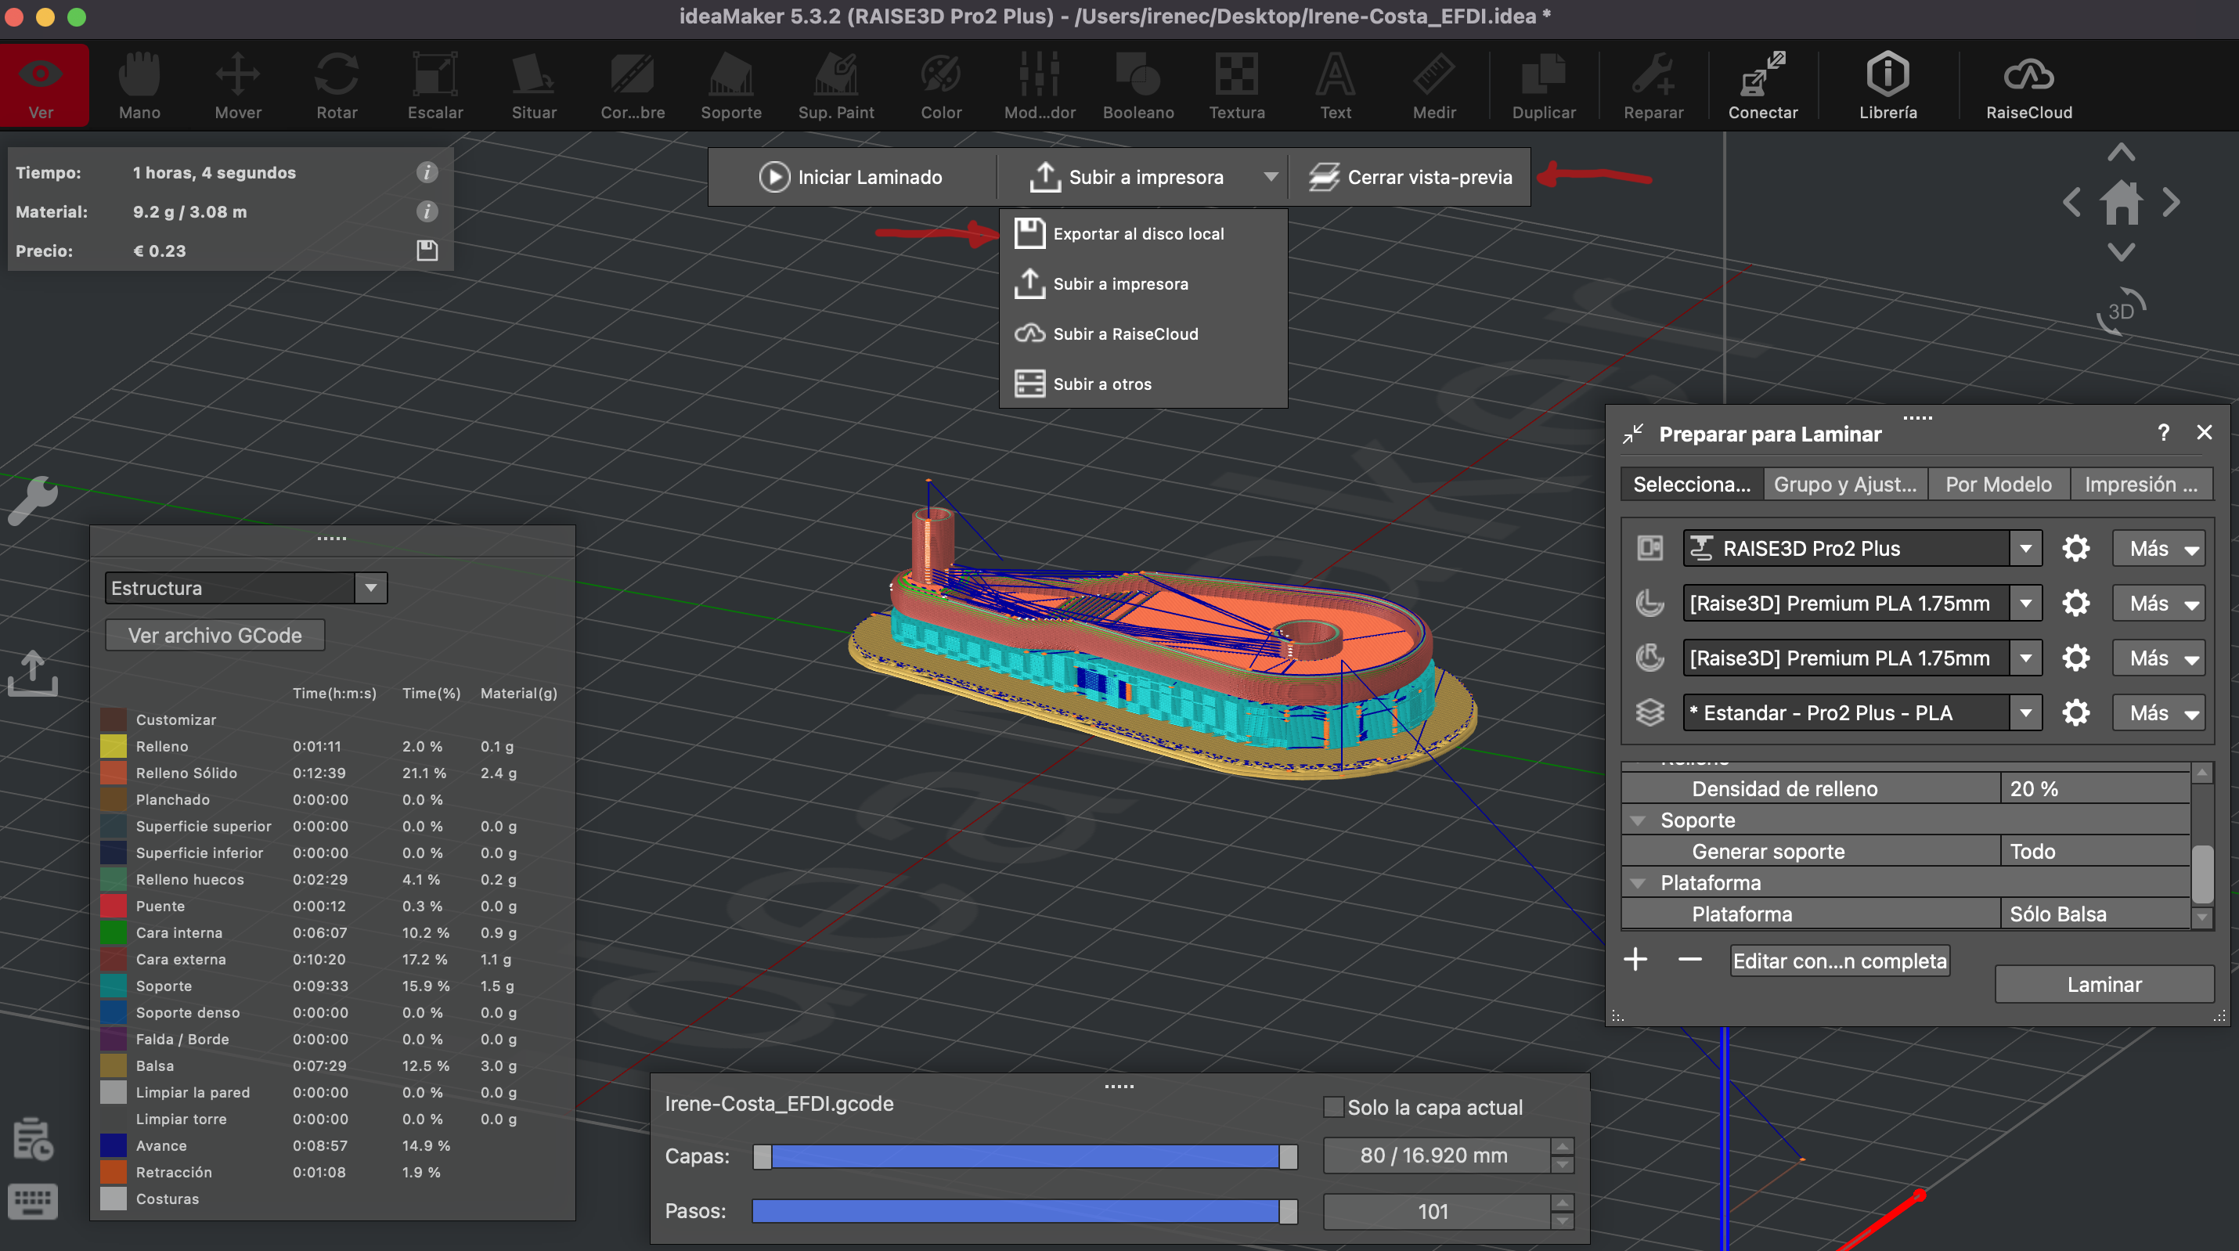Open settings gear for RAISE3D Pro2 Plus

click(x=2075, y=549)
